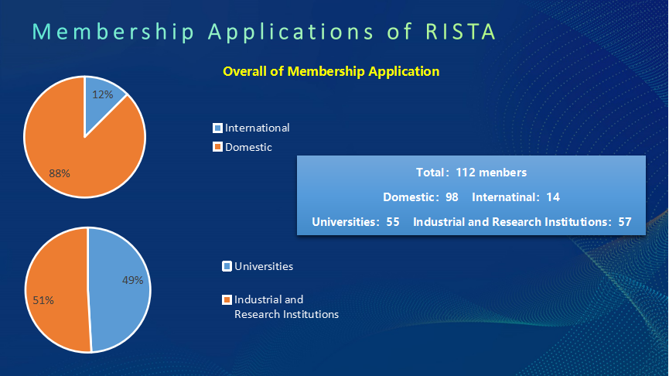The height and width of the screenshot is (376, 669).
Task: Click the 'Total: 112 menbers' line
Action: point(471,173)
